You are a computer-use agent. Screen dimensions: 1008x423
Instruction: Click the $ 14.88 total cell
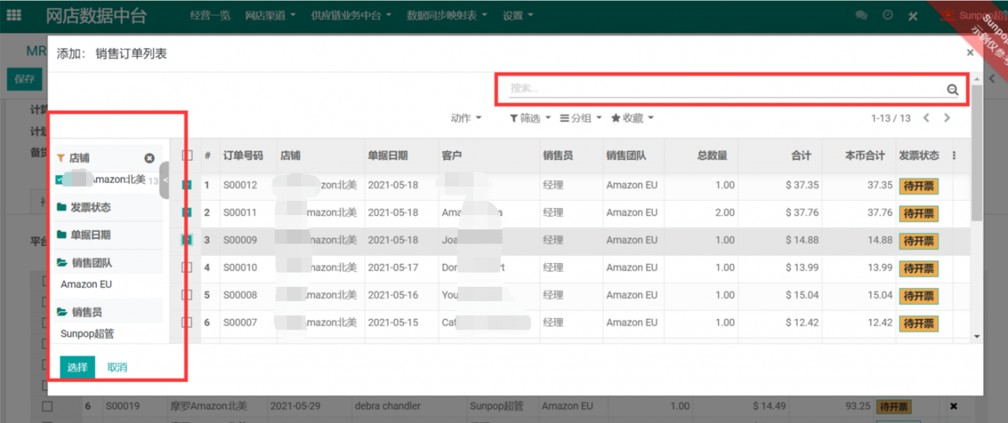(802, 240)
